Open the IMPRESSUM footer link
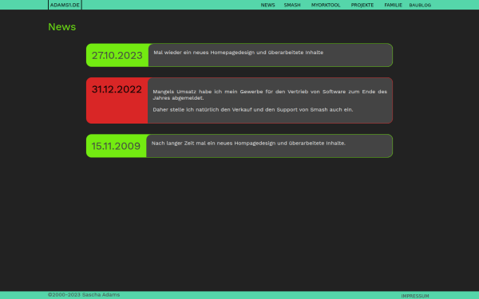The width and height of the screenshot is (479, 299). click(415, 296)
